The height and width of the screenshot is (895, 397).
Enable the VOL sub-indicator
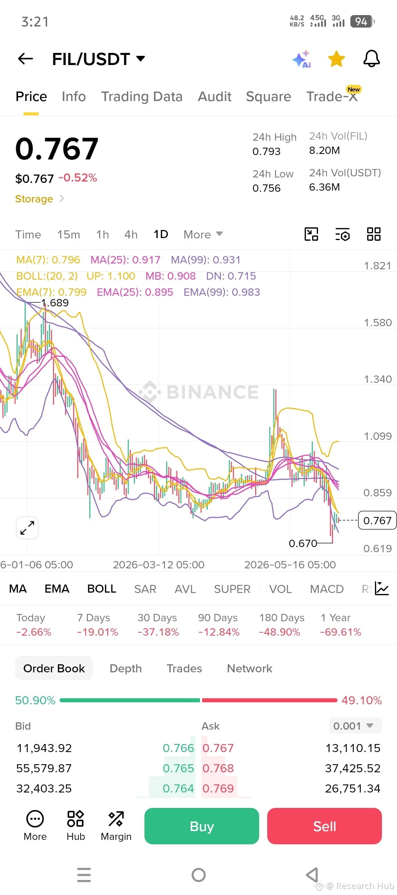280,589
